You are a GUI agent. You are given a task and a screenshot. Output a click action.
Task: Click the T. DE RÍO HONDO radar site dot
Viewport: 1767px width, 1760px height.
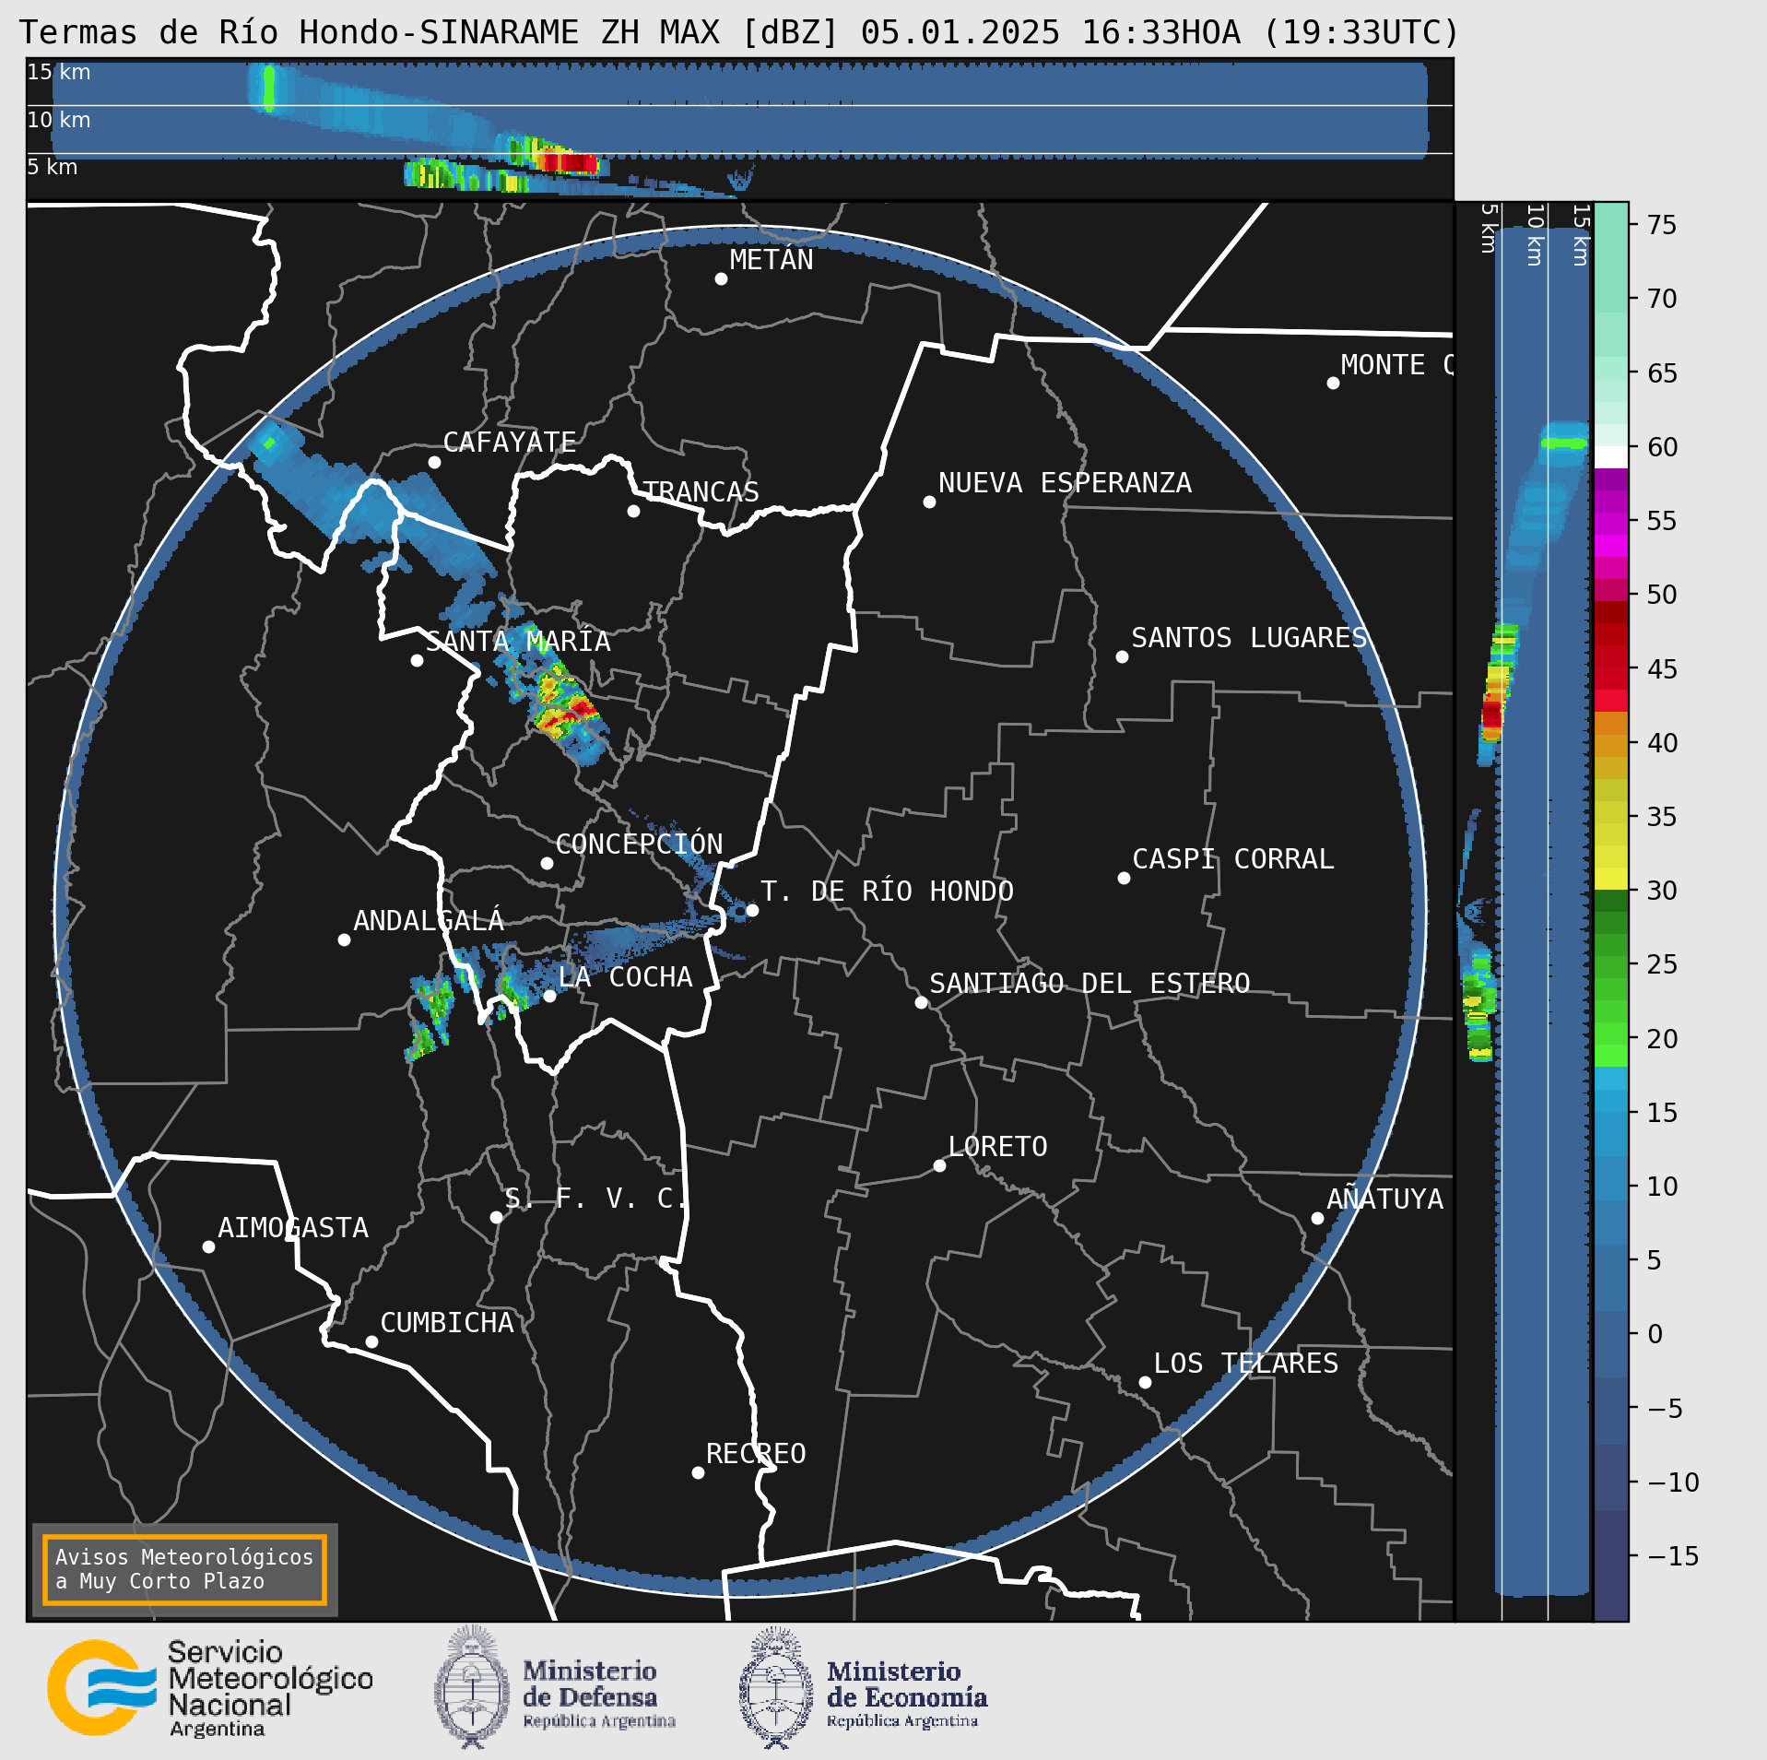[x=752, y=910]
